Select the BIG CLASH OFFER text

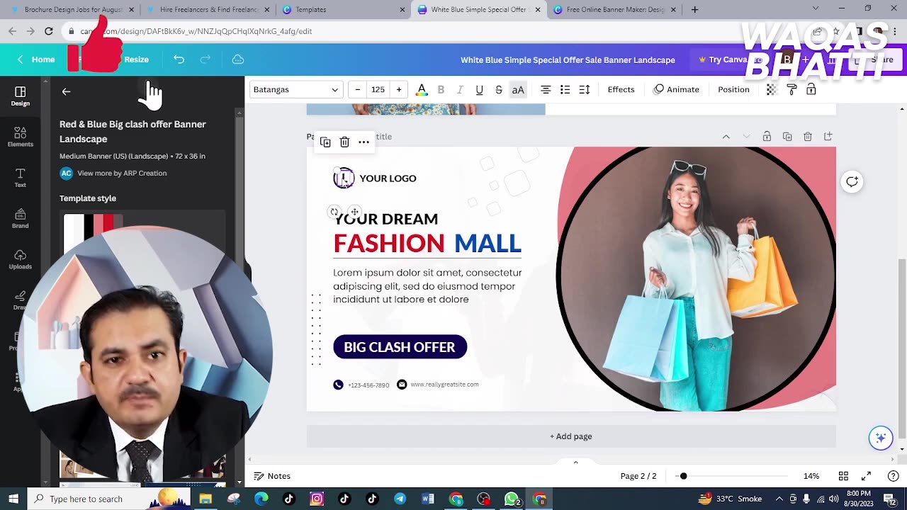pos(400,347)
